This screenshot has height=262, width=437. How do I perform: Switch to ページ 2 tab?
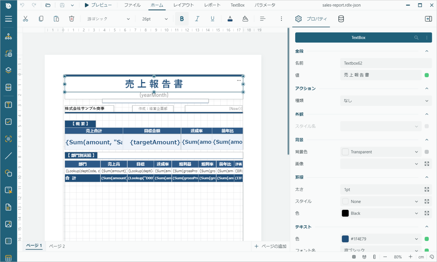(x=57, y=246)
